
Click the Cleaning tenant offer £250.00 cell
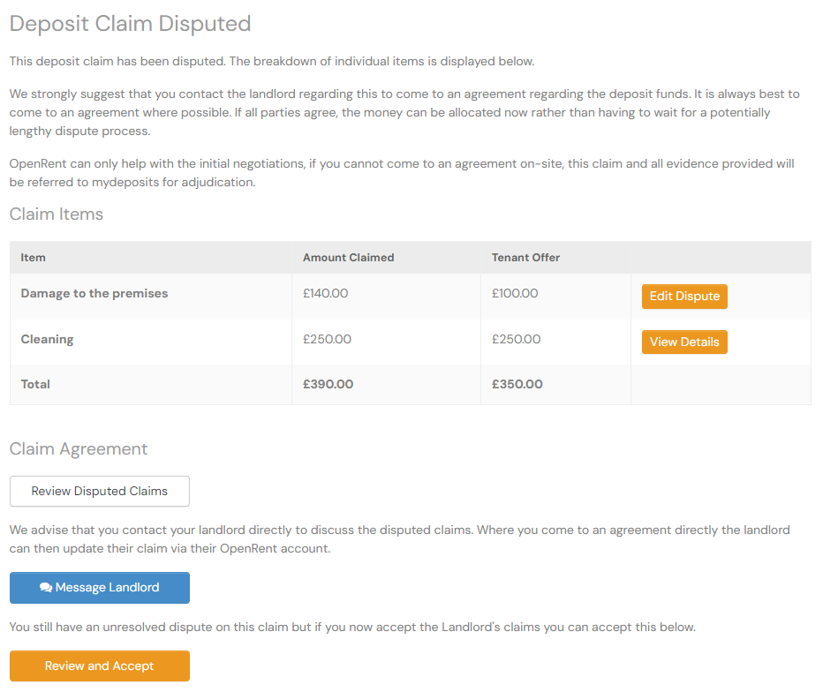click(x=516, y=339)
